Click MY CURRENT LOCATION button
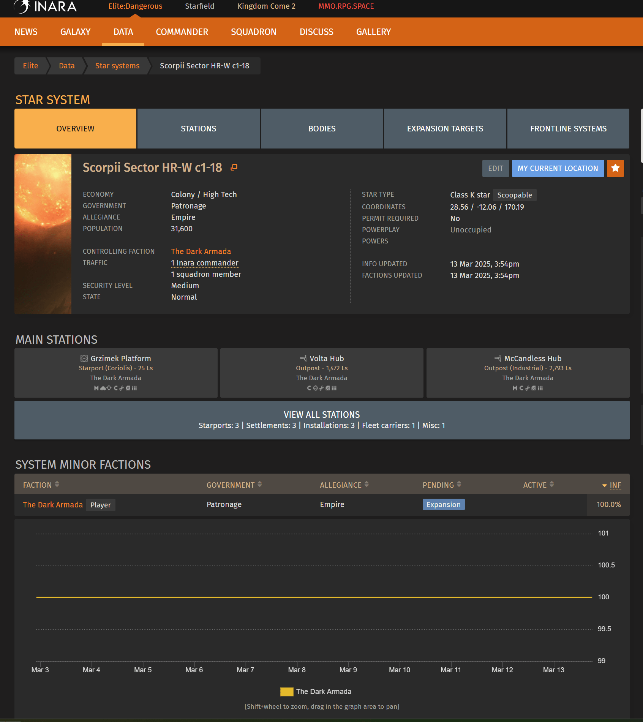 coord(558,168)
